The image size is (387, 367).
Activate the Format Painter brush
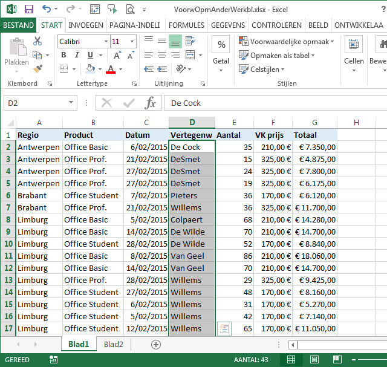[x=37, y=69]
